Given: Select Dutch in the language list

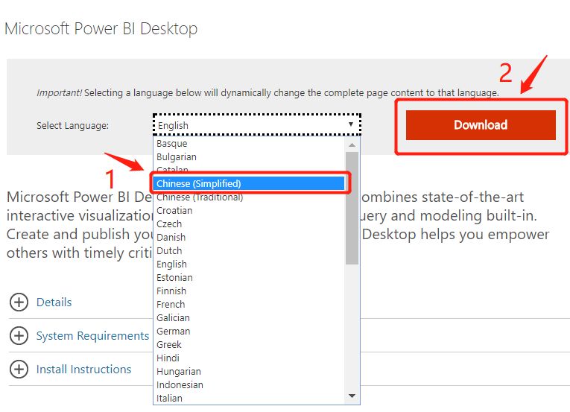Looking at the screenshot, I should (x=169, y=250).
